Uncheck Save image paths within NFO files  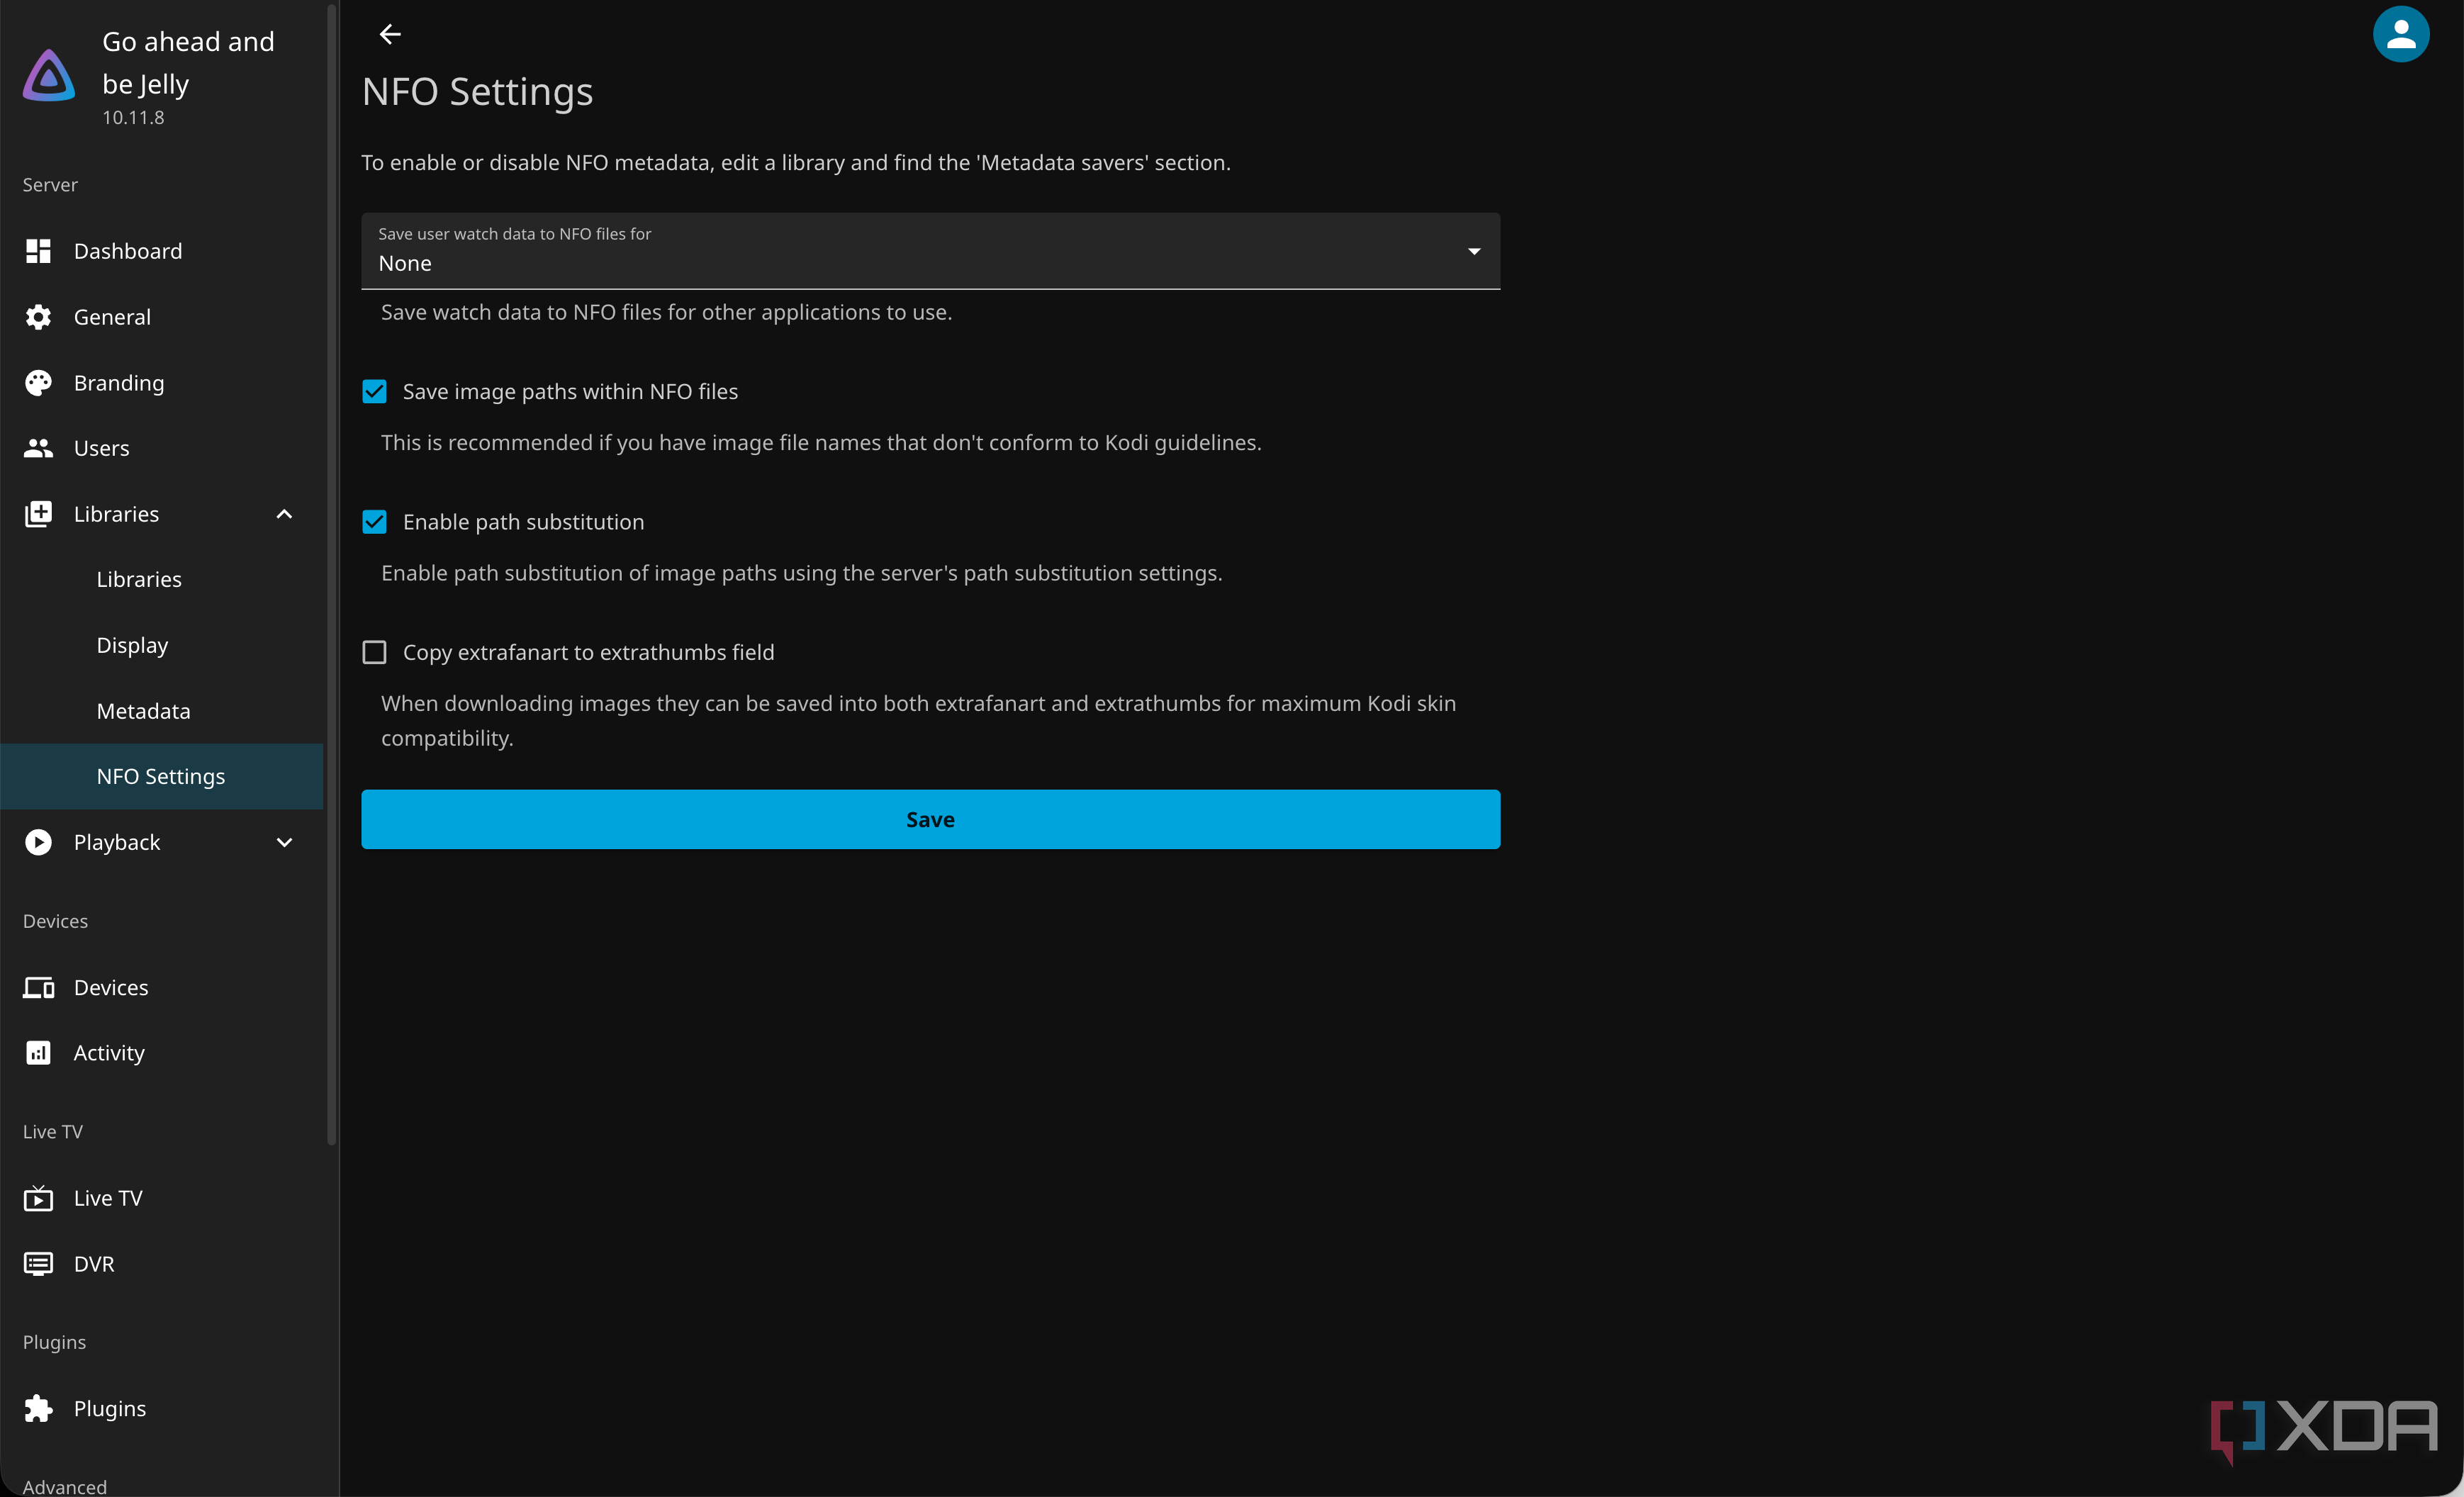(x=374, y=392)
